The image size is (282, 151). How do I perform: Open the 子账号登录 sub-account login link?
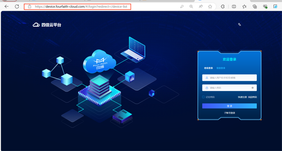point(229,113)
